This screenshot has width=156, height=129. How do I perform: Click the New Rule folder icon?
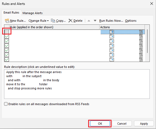tap(7, 21)
